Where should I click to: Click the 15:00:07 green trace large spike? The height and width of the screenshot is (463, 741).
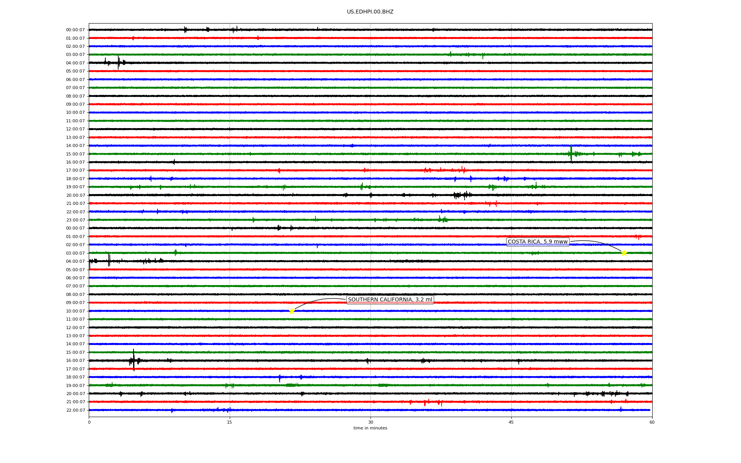tap(571, 154)
